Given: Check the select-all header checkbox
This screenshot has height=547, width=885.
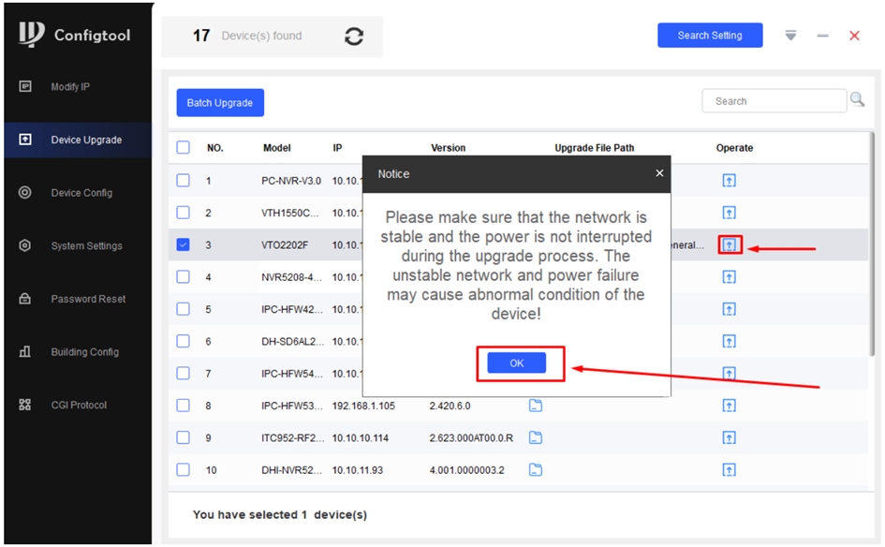Looking at the screenshot, I should coord(184,148).
